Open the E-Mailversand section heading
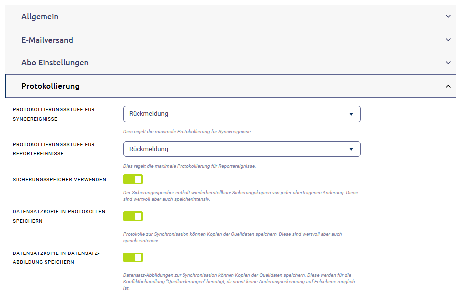This screenshot has height=303, width=461. (47, 40)
